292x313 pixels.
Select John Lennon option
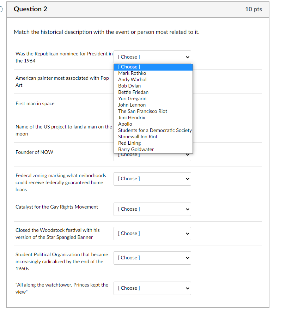tap(153, 105)
